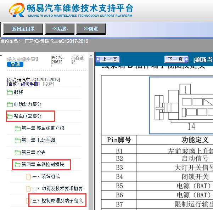The height and width of the screenshot is (210, 213).
Task: Click open folder icon beside 第四章 车辆控制模块
Action: [x=17, y=165]
